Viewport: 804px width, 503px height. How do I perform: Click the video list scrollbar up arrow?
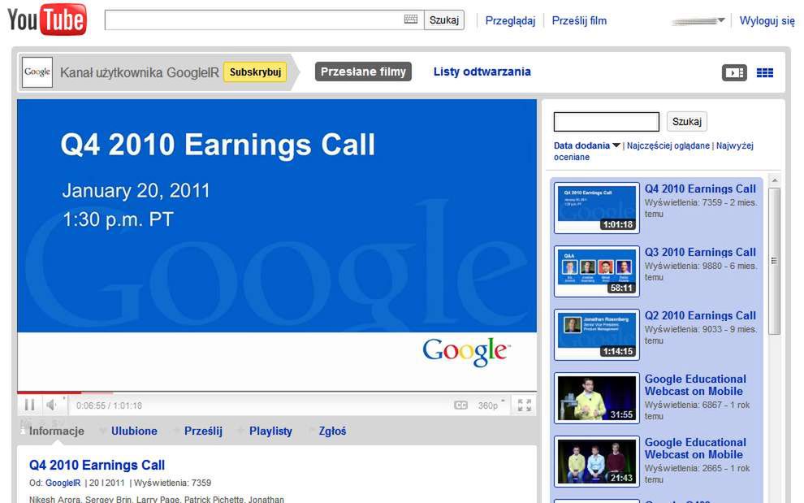(x=774, y=180)
